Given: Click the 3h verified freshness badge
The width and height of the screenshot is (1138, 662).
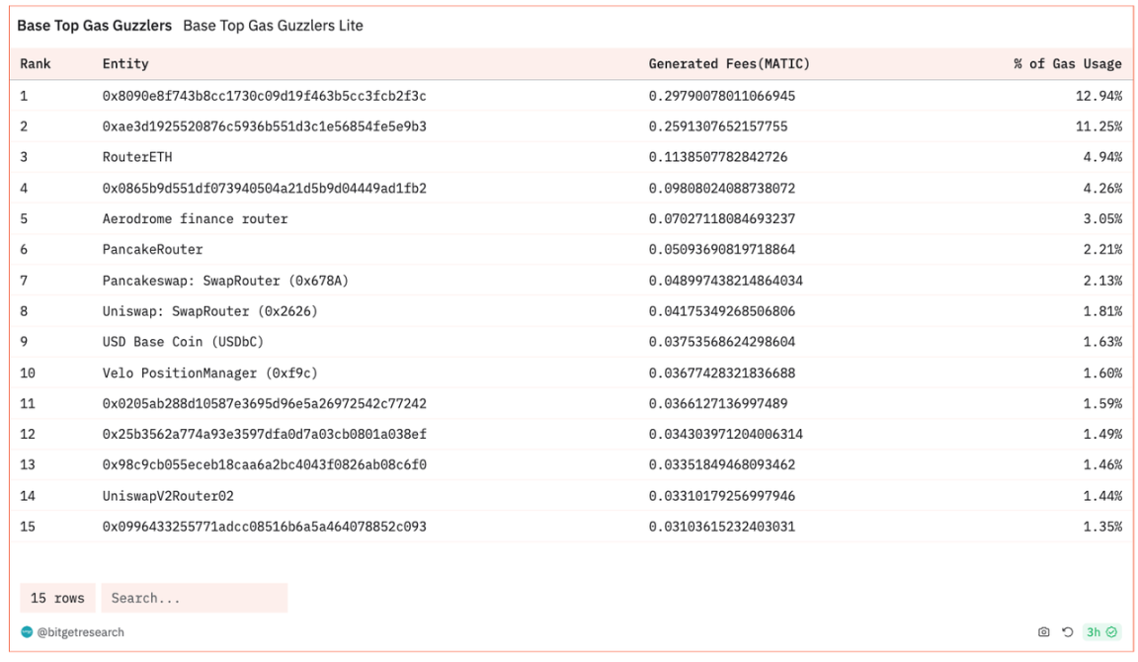Looking at the screenshot, I should (x=1100, y=632).
